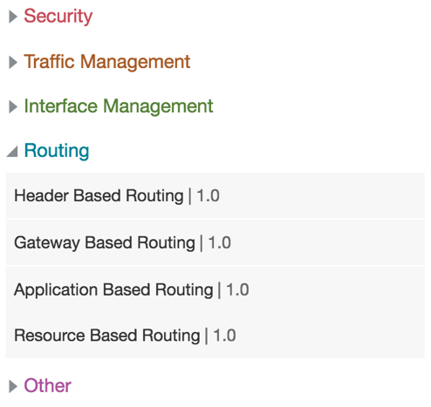431x407 pixels.
Task: Select the Resource Based Routing policy
Action: point(215,336)
